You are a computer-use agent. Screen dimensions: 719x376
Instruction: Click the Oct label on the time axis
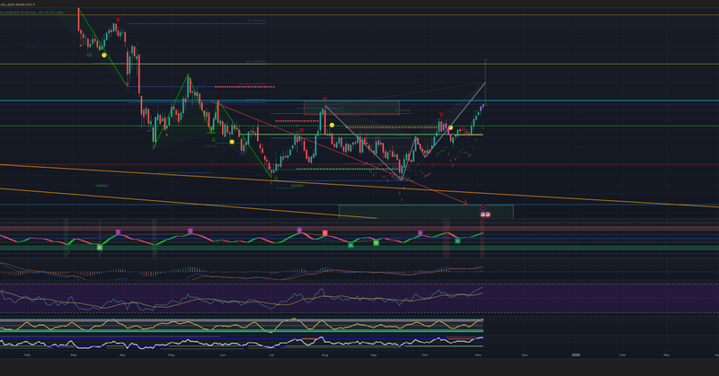pyautogui.click(x=425, y=355)
